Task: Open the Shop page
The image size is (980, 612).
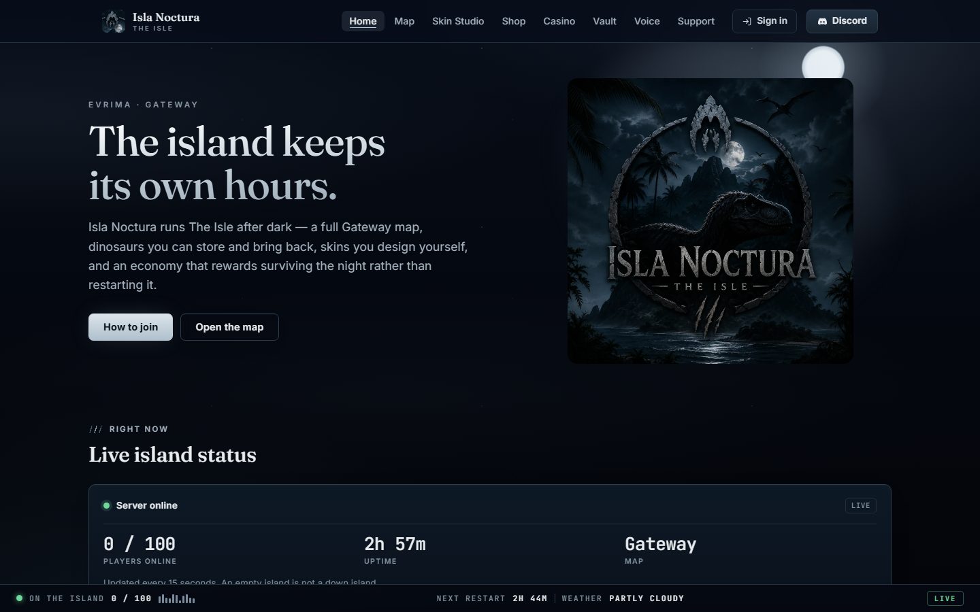Action: [x=514, y=21]
